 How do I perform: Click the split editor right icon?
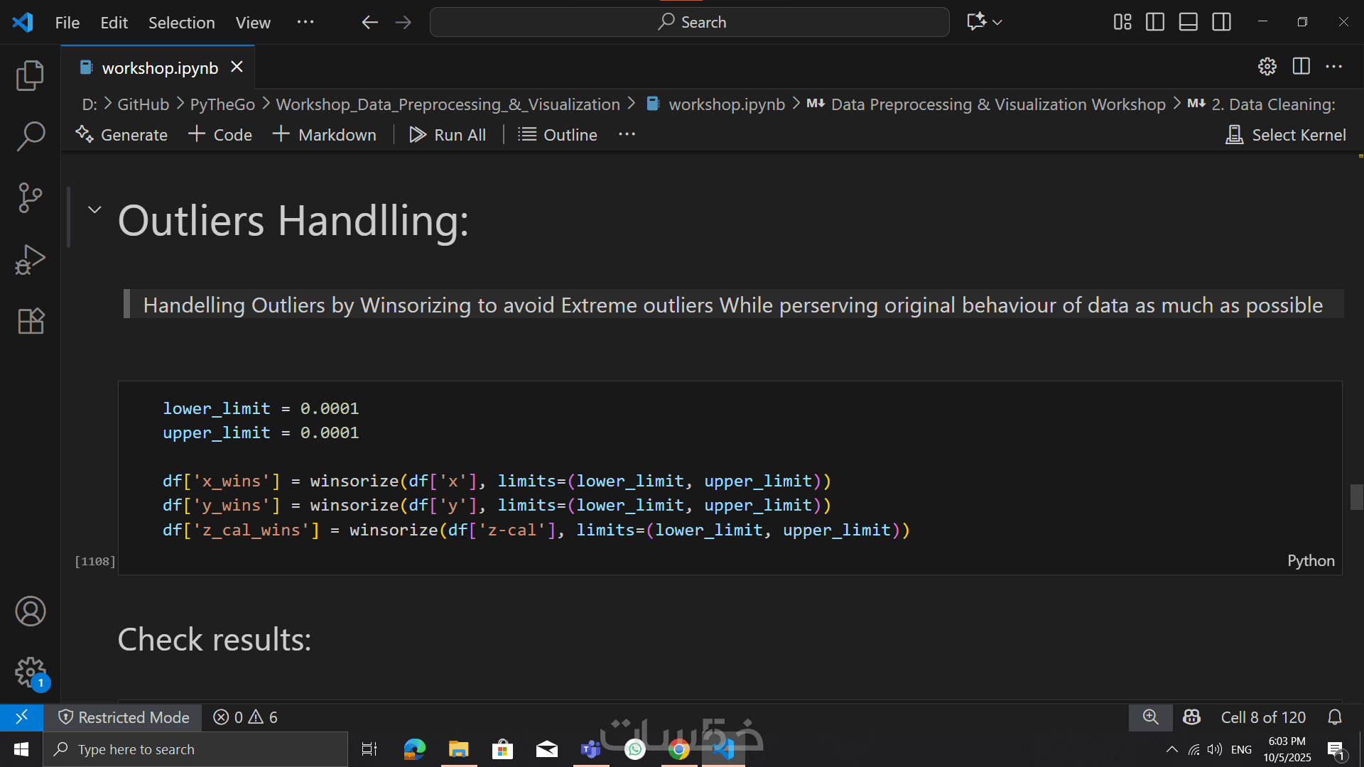pos(1301,67)
